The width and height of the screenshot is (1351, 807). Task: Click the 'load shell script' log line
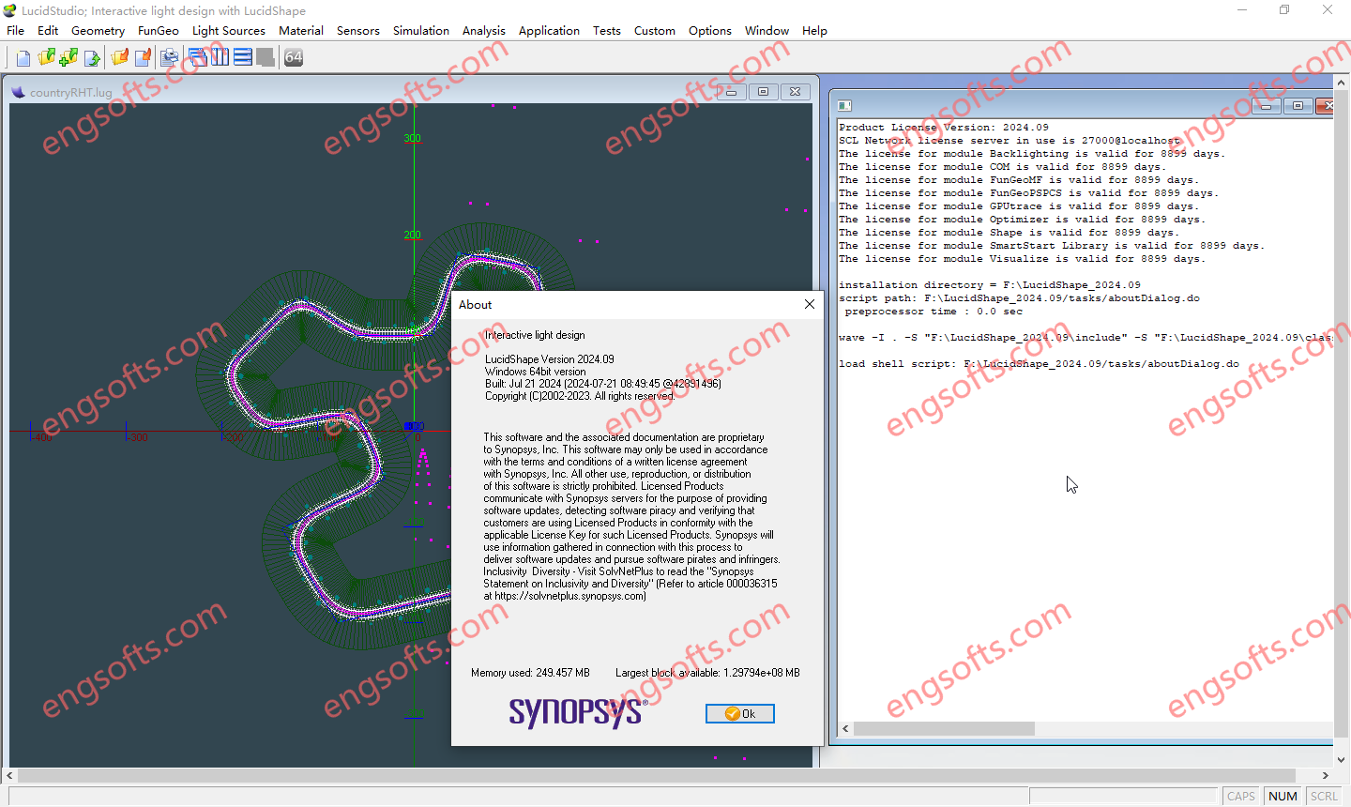(x=1039, y=364)
